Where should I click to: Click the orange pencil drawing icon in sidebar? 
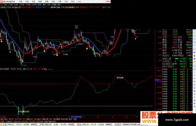point(194,62)
